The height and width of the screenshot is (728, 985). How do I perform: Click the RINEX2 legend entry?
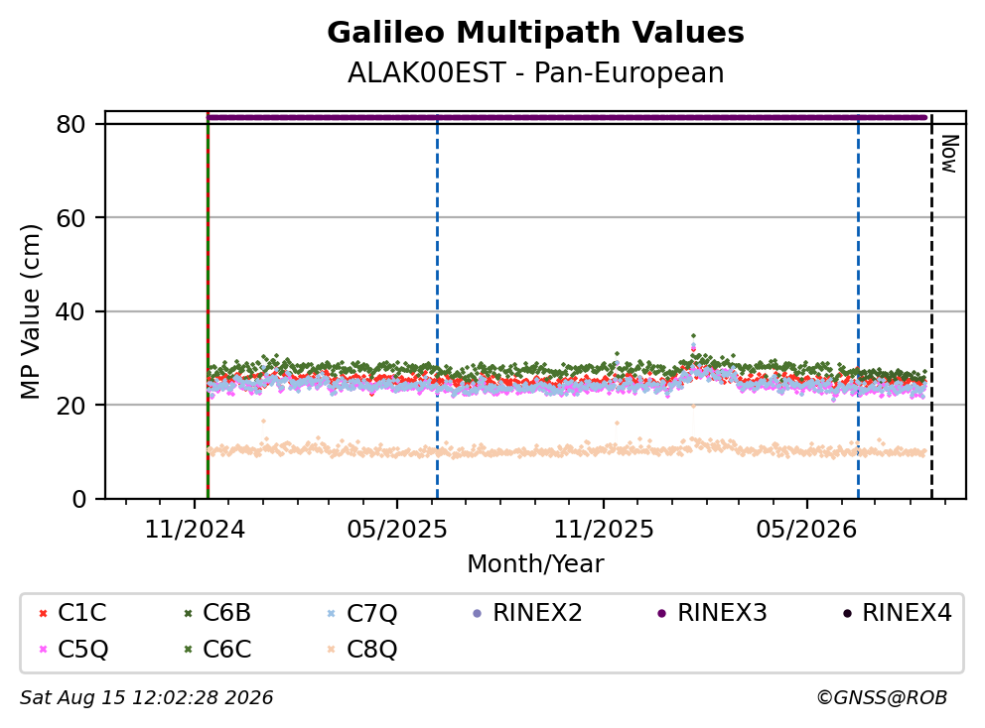click(x=527, y=613)
